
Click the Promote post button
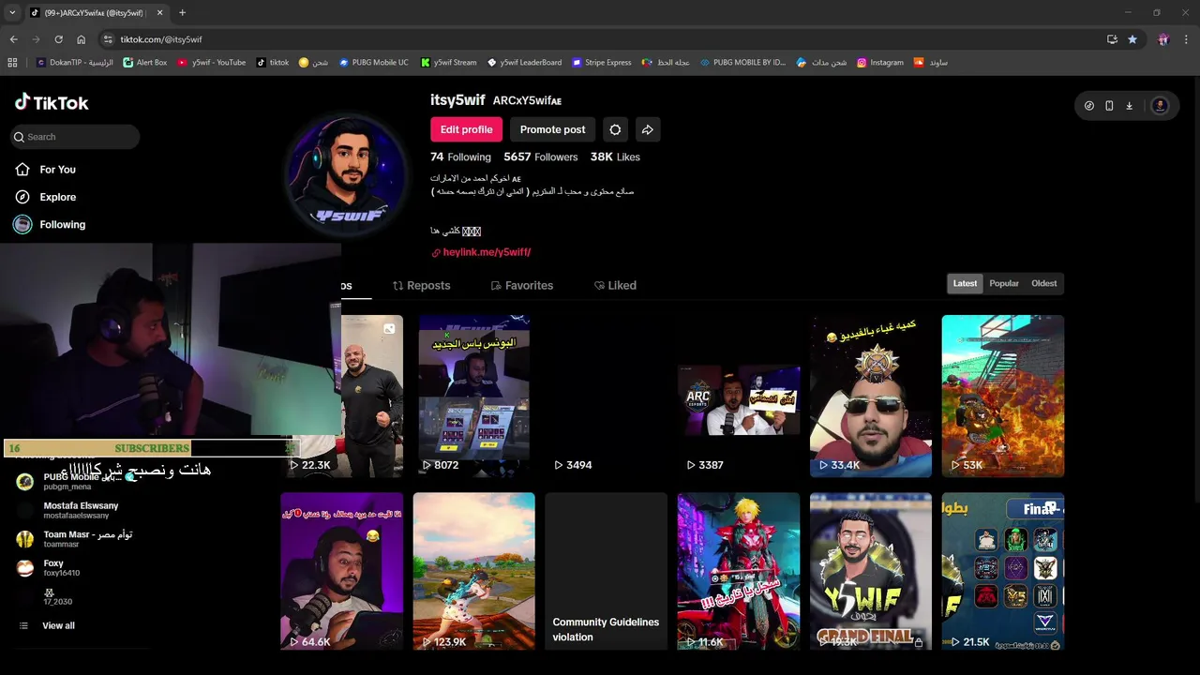pyautogui.click(x=552, y=129)
